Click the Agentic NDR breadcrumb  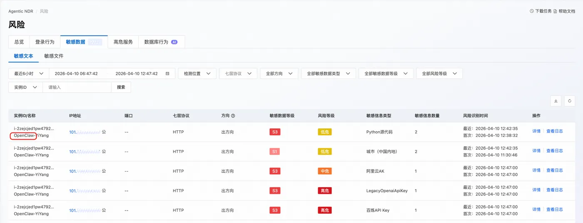point(21,11)
